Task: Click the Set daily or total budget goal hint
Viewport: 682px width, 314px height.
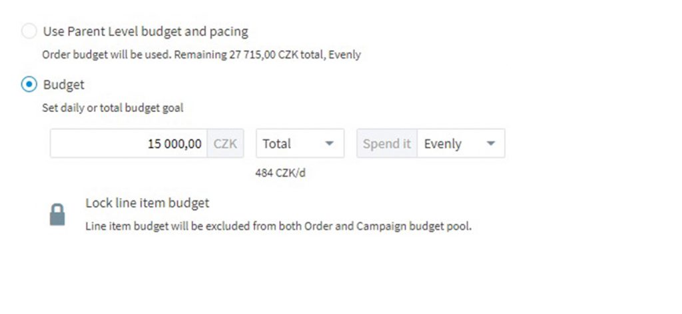Action: pos(113,108)
